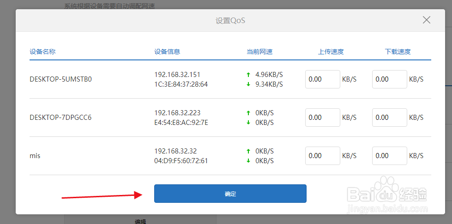The image size is (452, 224).
Task: Select the 设备信息 column header
Action: pyautogui.click(x=167, y=52)
